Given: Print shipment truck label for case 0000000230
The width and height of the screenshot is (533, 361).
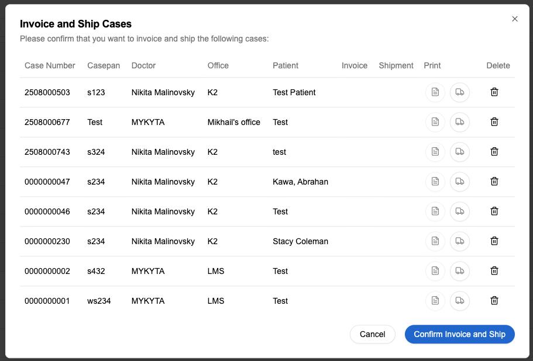Looking at the screenshot, I should [460, 241].
